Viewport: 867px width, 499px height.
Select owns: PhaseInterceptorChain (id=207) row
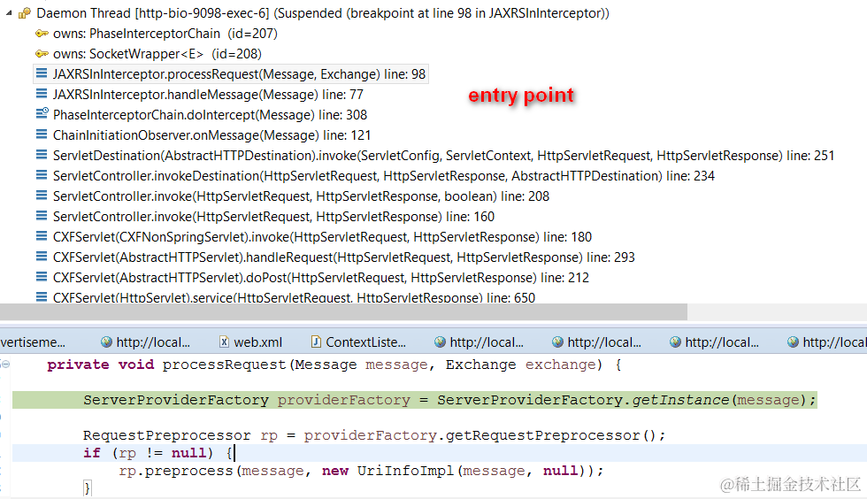point(165,34)
